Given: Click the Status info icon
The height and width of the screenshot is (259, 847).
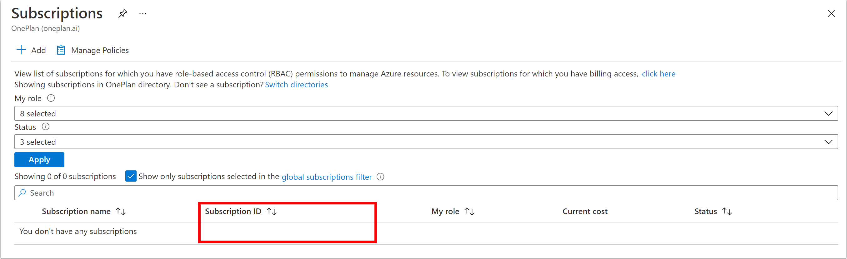Looking at the screenshot, I should click(x=46, y=127).
